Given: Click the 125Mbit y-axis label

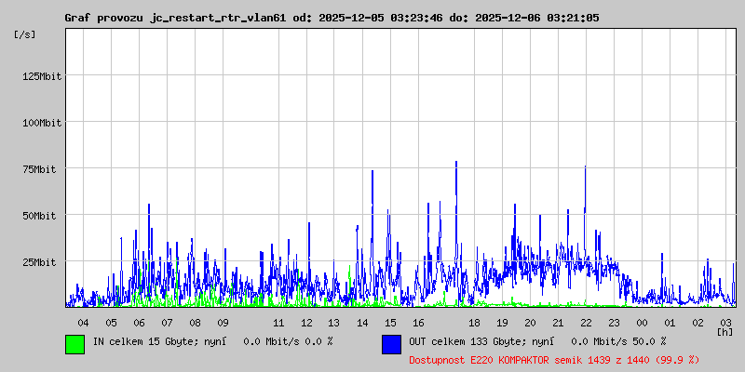Looking at the screenshot, I should pos(40,76).
